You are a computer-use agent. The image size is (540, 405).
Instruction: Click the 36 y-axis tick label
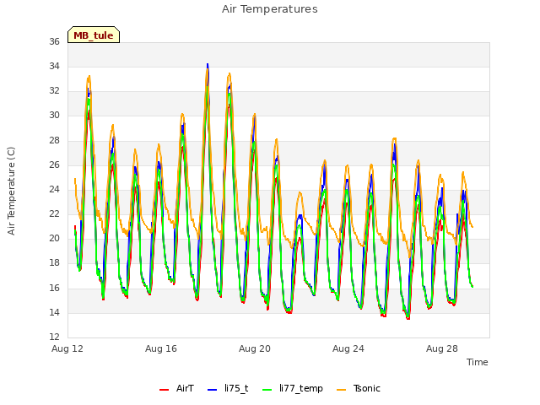pyautogui.click(x=54, y=41)
